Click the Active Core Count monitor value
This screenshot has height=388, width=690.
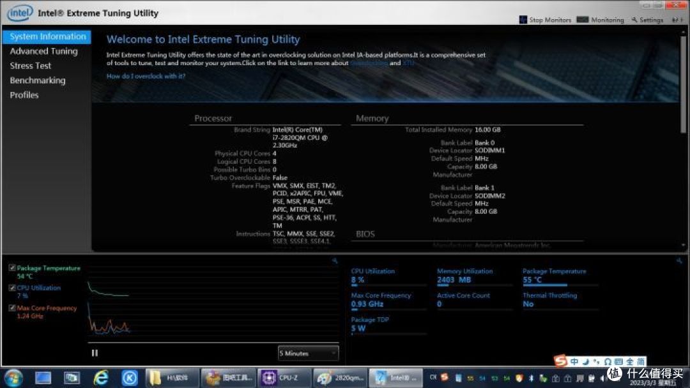(x=439, y=304)
